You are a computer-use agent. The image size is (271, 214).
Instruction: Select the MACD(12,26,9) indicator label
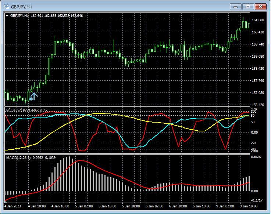(x=18, y=157)
